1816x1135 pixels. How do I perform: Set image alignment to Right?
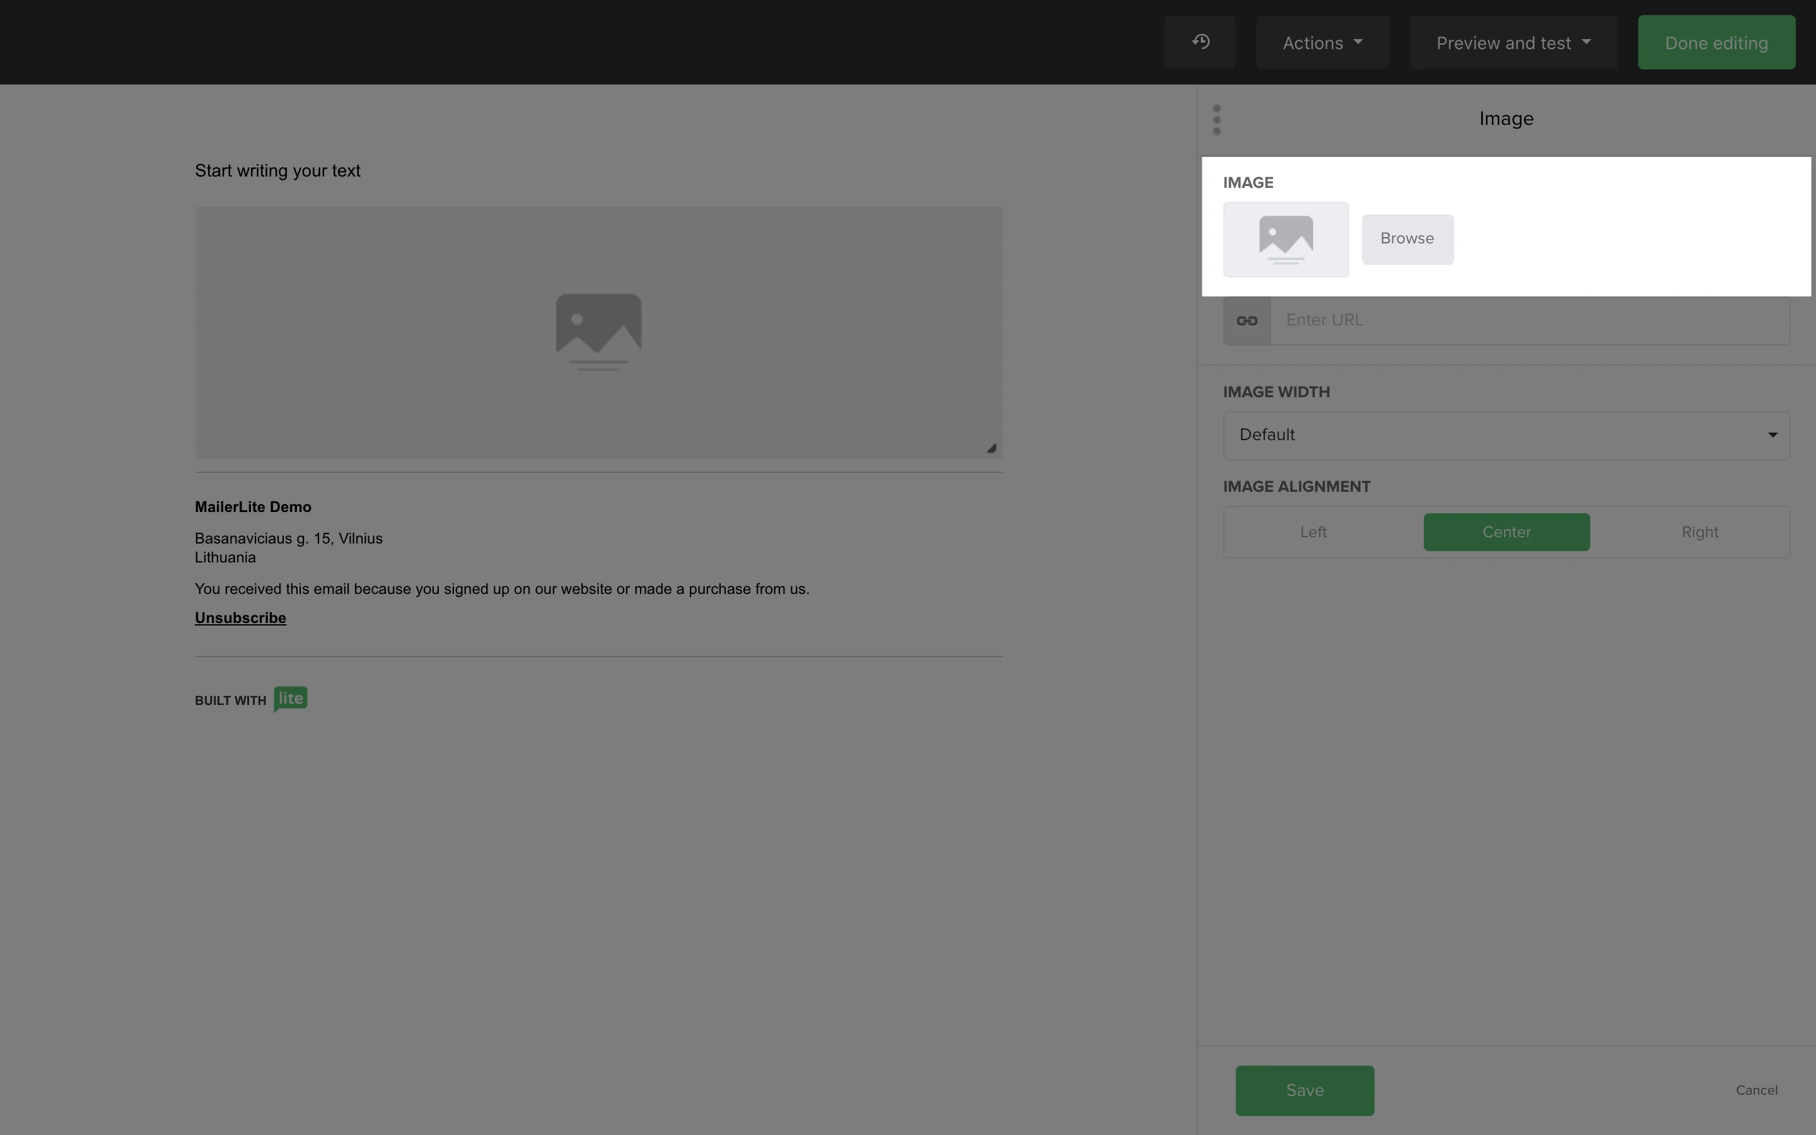click(x=1699, y=532)
